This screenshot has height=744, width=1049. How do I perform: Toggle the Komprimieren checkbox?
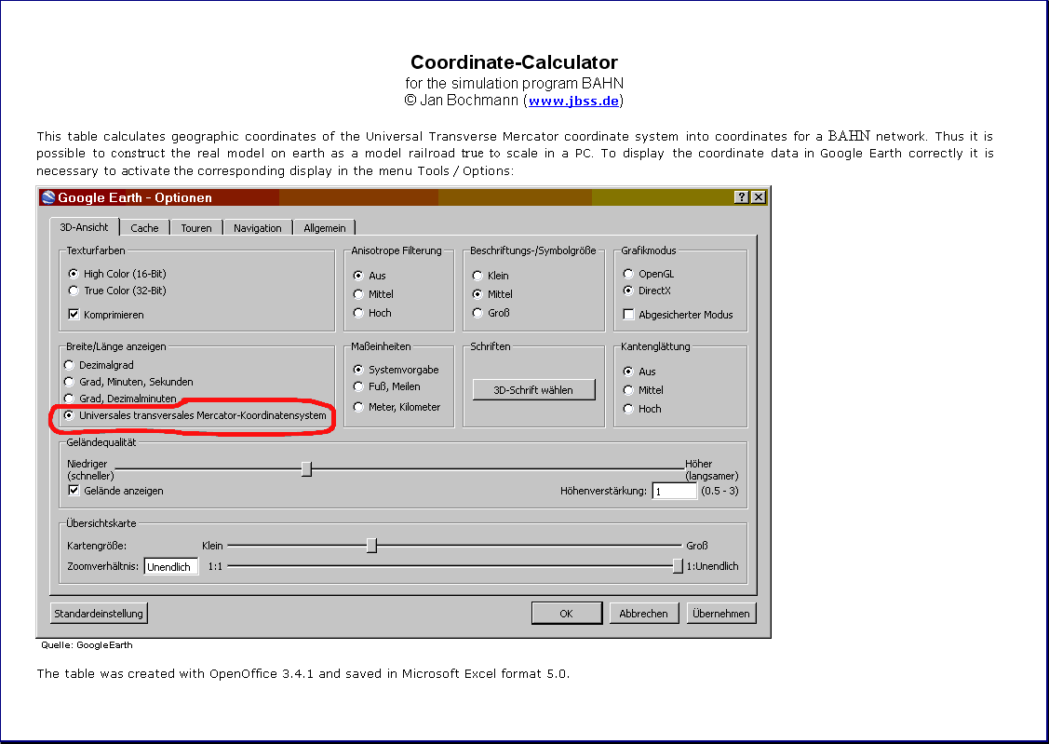(x=106, y=315)
